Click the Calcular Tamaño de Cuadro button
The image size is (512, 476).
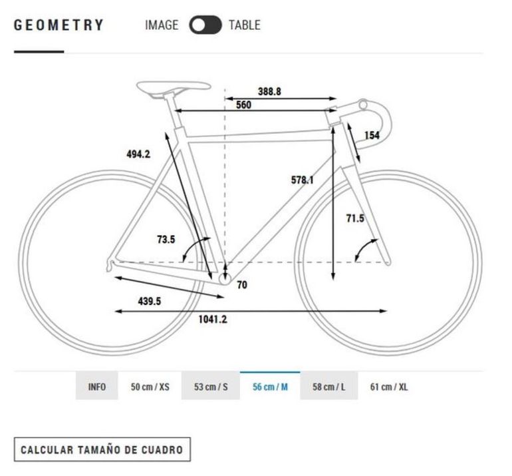tap(102, 450)
